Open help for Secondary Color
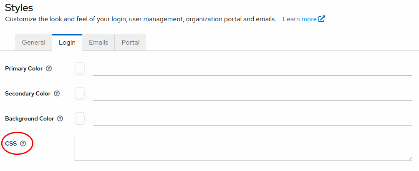Screen dimensions: 419x171 click(57, 93)
